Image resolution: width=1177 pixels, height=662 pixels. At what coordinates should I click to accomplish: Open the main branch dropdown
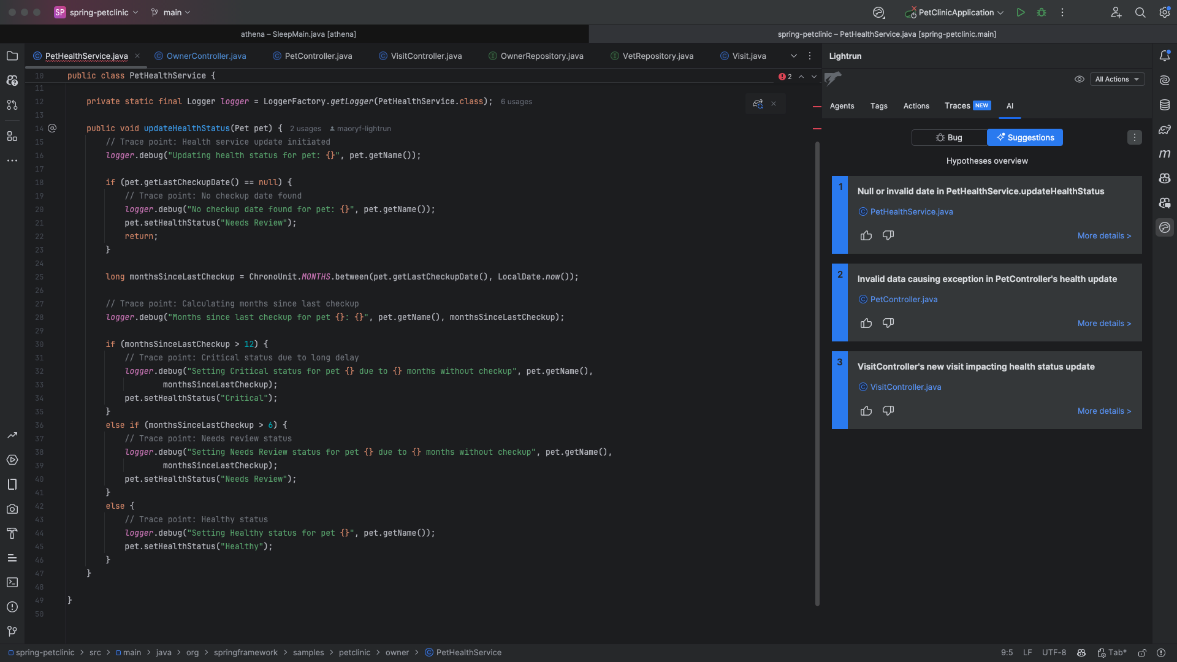(170, 12)
